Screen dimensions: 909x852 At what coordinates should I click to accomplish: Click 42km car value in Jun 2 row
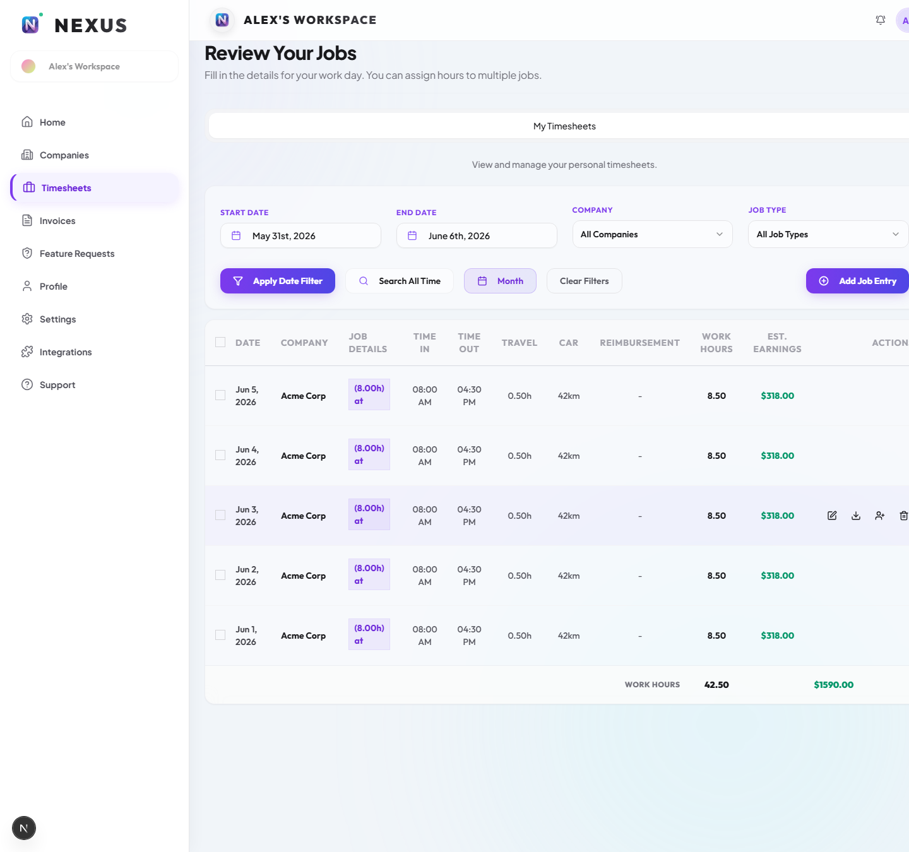[x=569, y=576]
